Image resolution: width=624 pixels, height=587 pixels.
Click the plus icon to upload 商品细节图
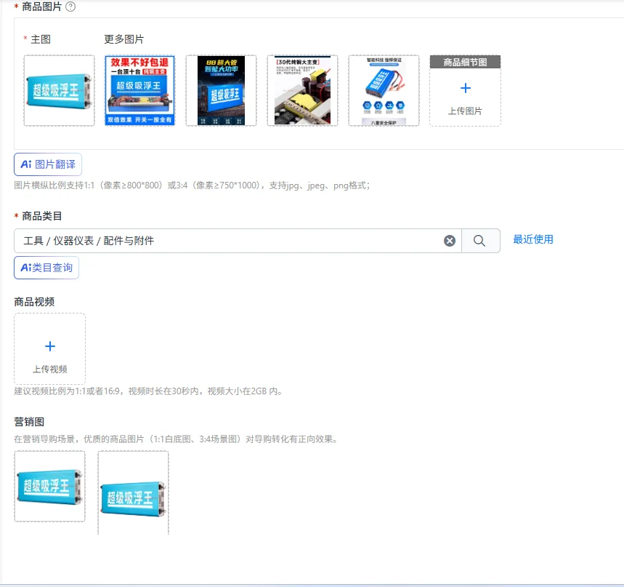tap(465, 88)
